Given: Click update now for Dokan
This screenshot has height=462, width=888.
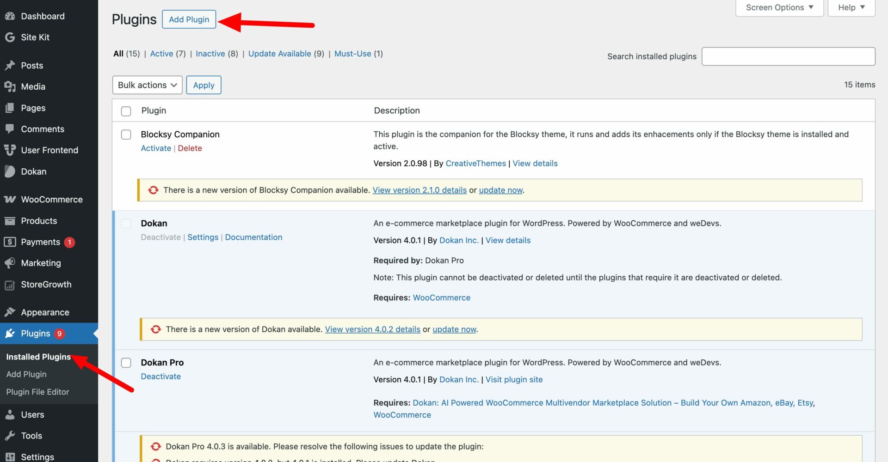Looking at the screenshot, I should point(454,329).
